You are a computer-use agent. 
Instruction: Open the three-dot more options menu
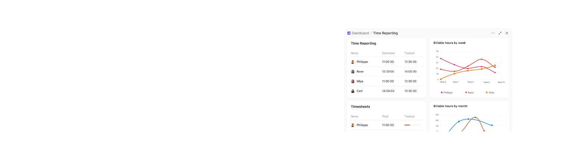point(493,33)
